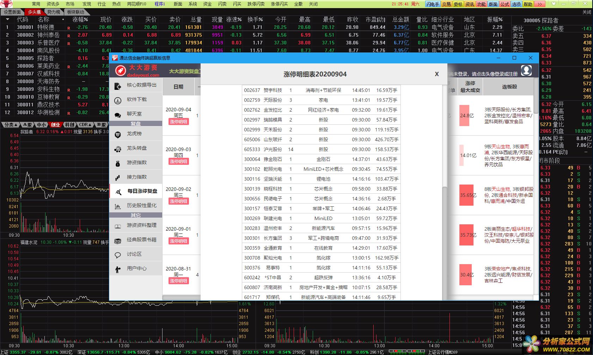Click sort arrow beside 名称 column
Image resolution: width=593 pixels, height=355 pixels.
coord(63,20)
